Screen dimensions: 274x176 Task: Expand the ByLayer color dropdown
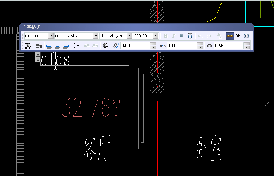130,36
